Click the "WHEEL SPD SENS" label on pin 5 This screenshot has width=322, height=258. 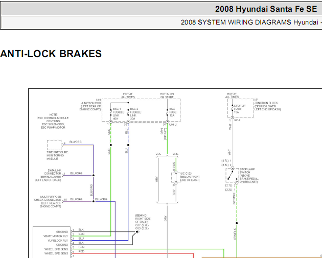click(56, 249)
